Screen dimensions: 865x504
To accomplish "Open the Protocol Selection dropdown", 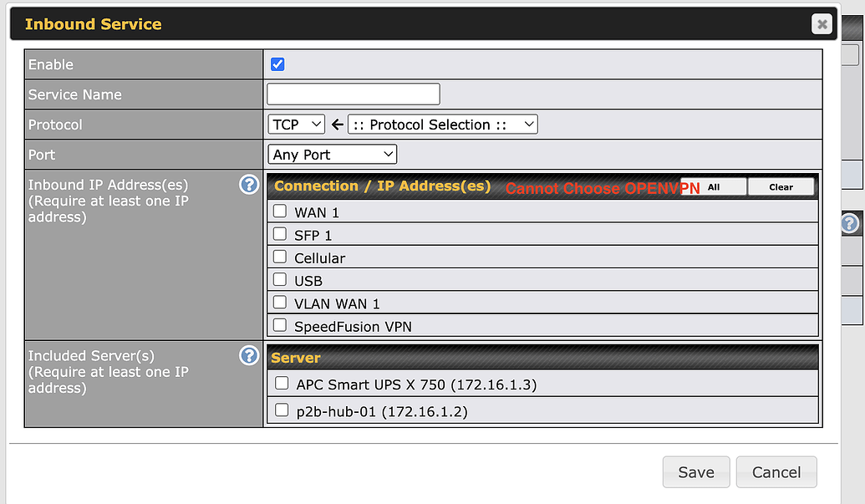I will [x=442, y=125].
